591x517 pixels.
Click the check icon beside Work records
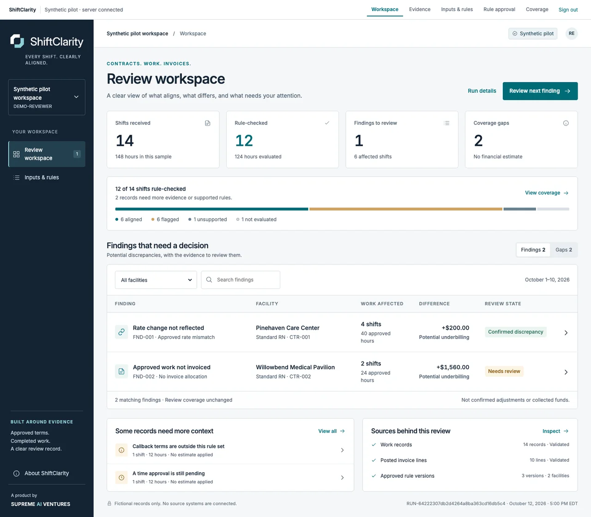click(374, 445)
